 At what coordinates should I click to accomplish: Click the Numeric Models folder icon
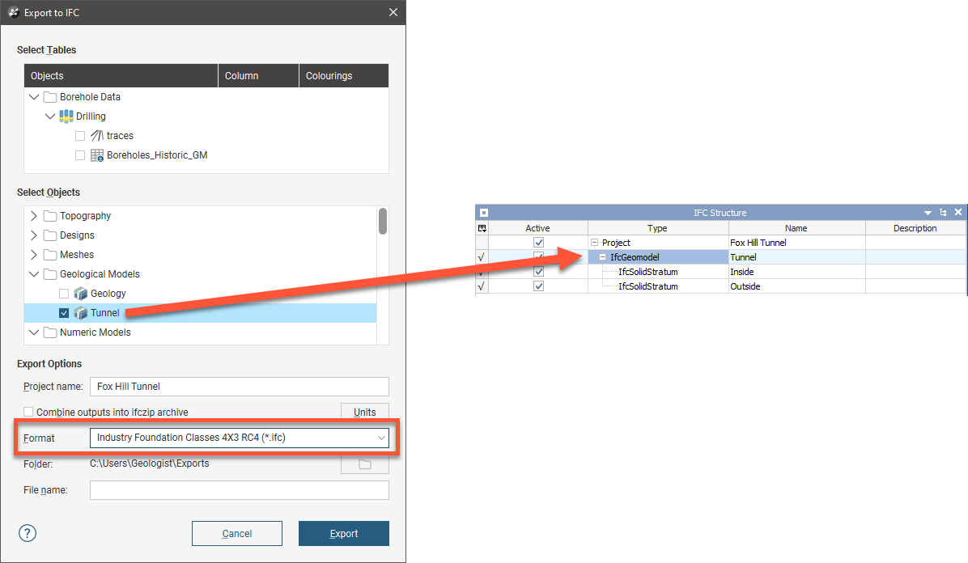50,332
